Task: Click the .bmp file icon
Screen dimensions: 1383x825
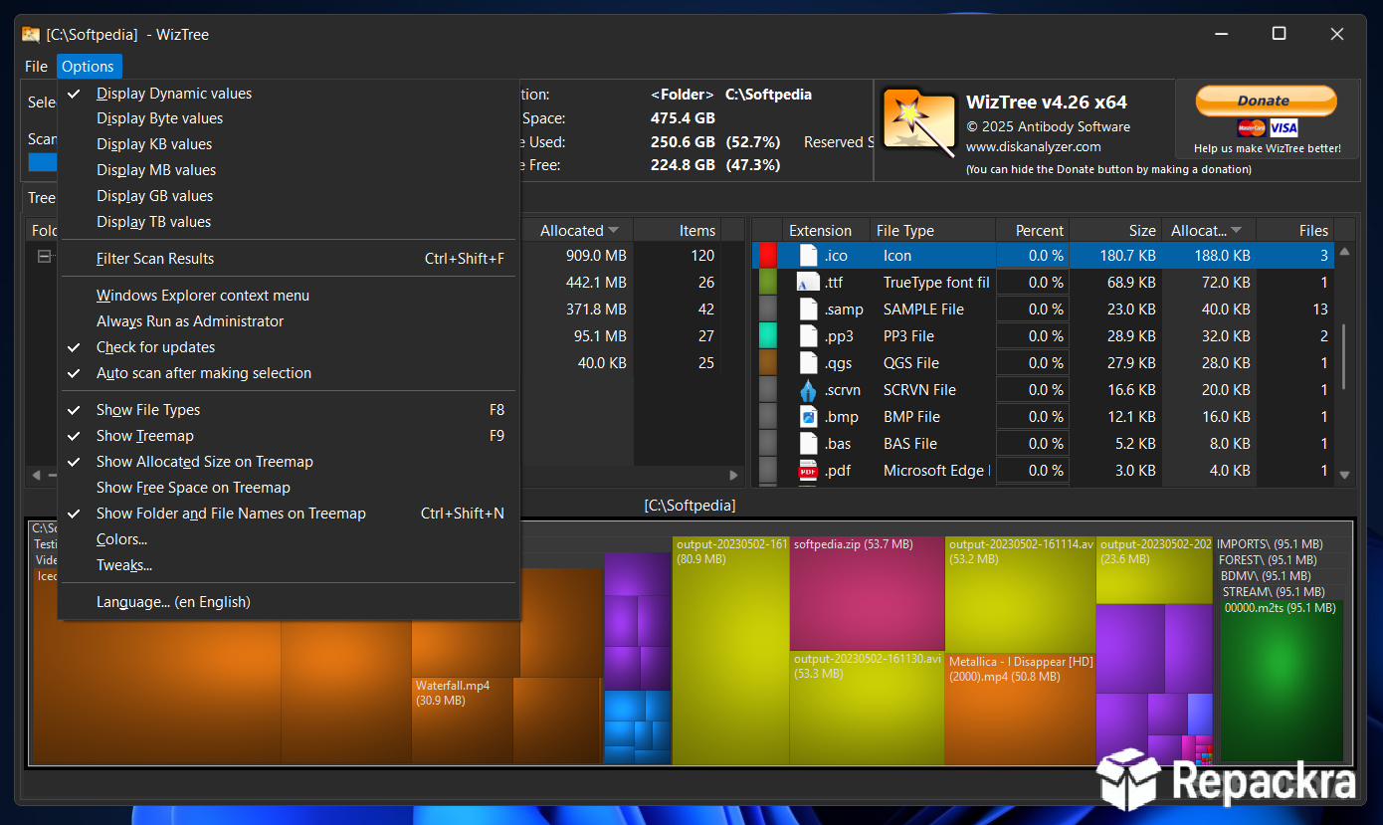Action: click(x=808, y=417)
